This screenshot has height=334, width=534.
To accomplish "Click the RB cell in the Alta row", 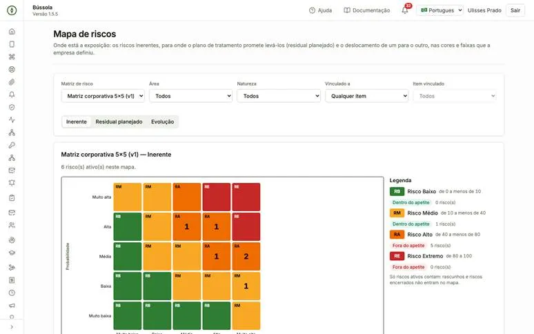I will pyautogui.click(x=128, y=227).
